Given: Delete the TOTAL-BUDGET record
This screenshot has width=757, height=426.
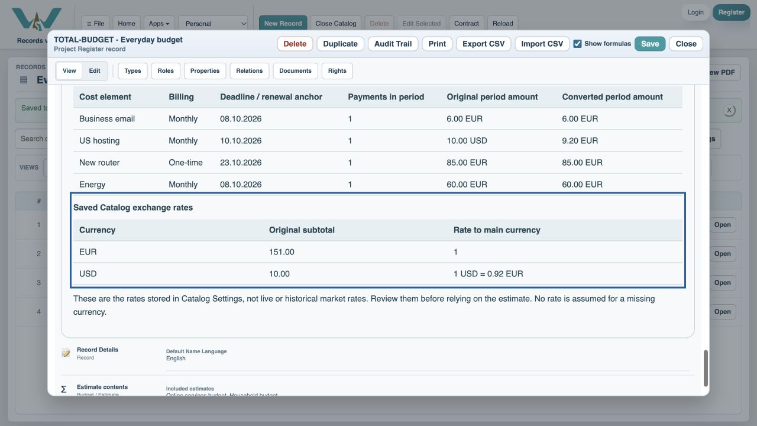Looking at the screenshot, I should [295, 44].
